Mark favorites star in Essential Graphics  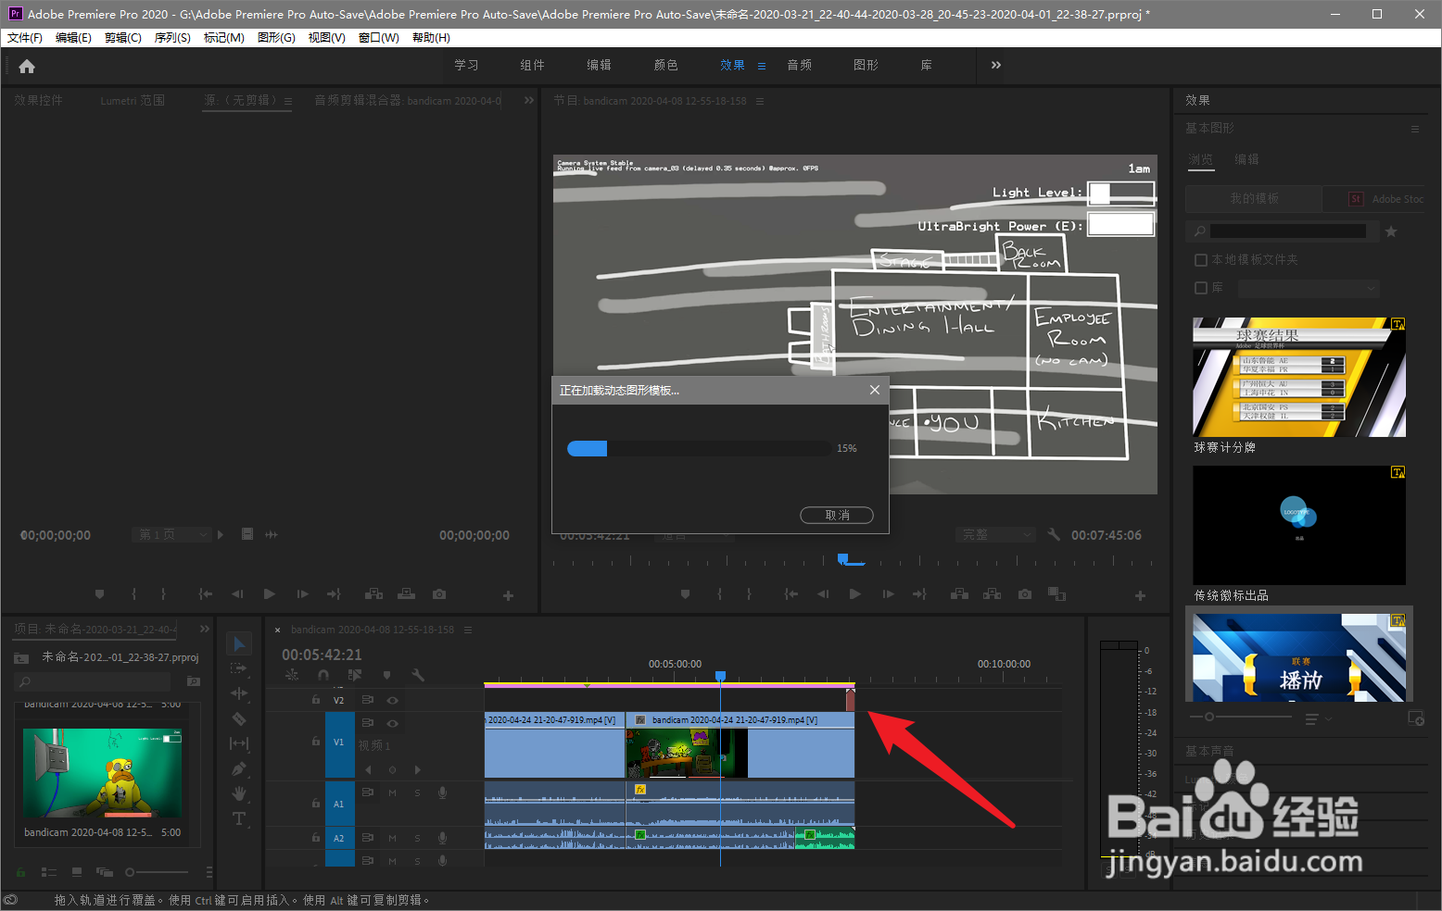[x=1391, y=231]
